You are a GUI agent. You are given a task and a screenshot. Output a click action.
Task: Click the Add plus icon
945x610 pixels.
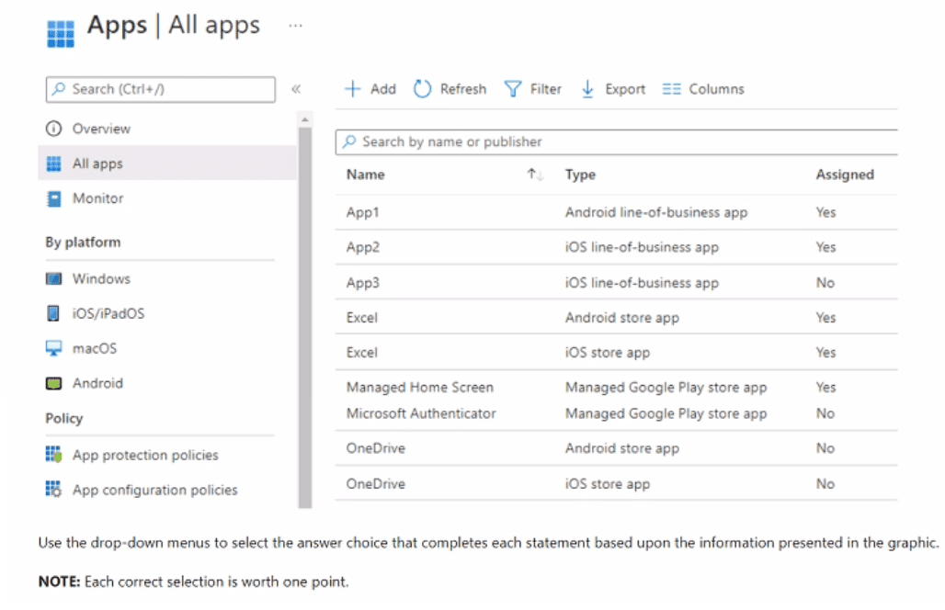352,89
